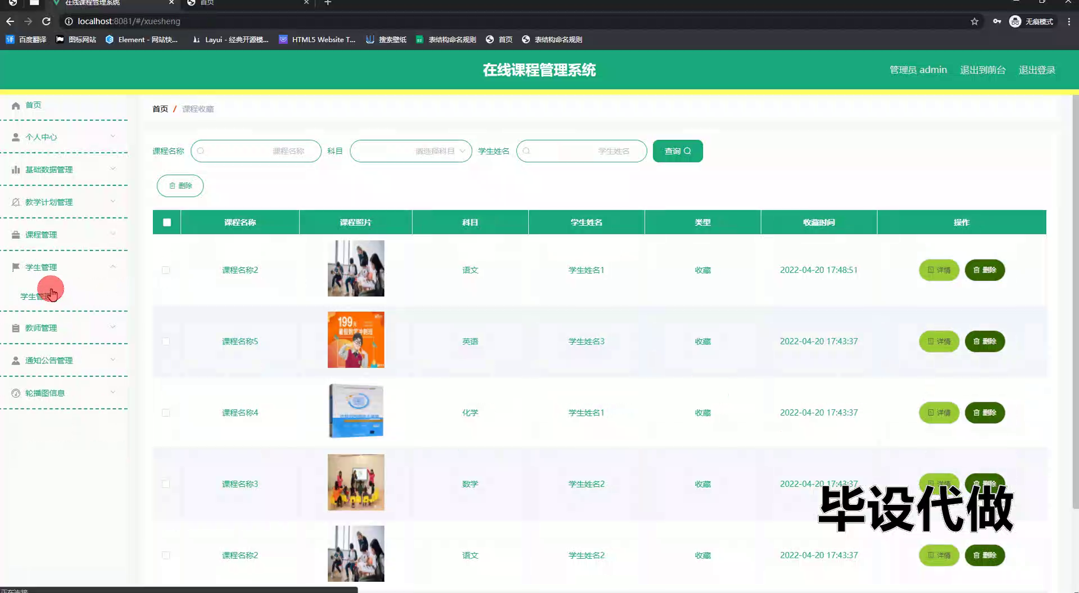Open the 科目 select dropdown
Viewport: 1079px width, 593px height.
[411, 151]
